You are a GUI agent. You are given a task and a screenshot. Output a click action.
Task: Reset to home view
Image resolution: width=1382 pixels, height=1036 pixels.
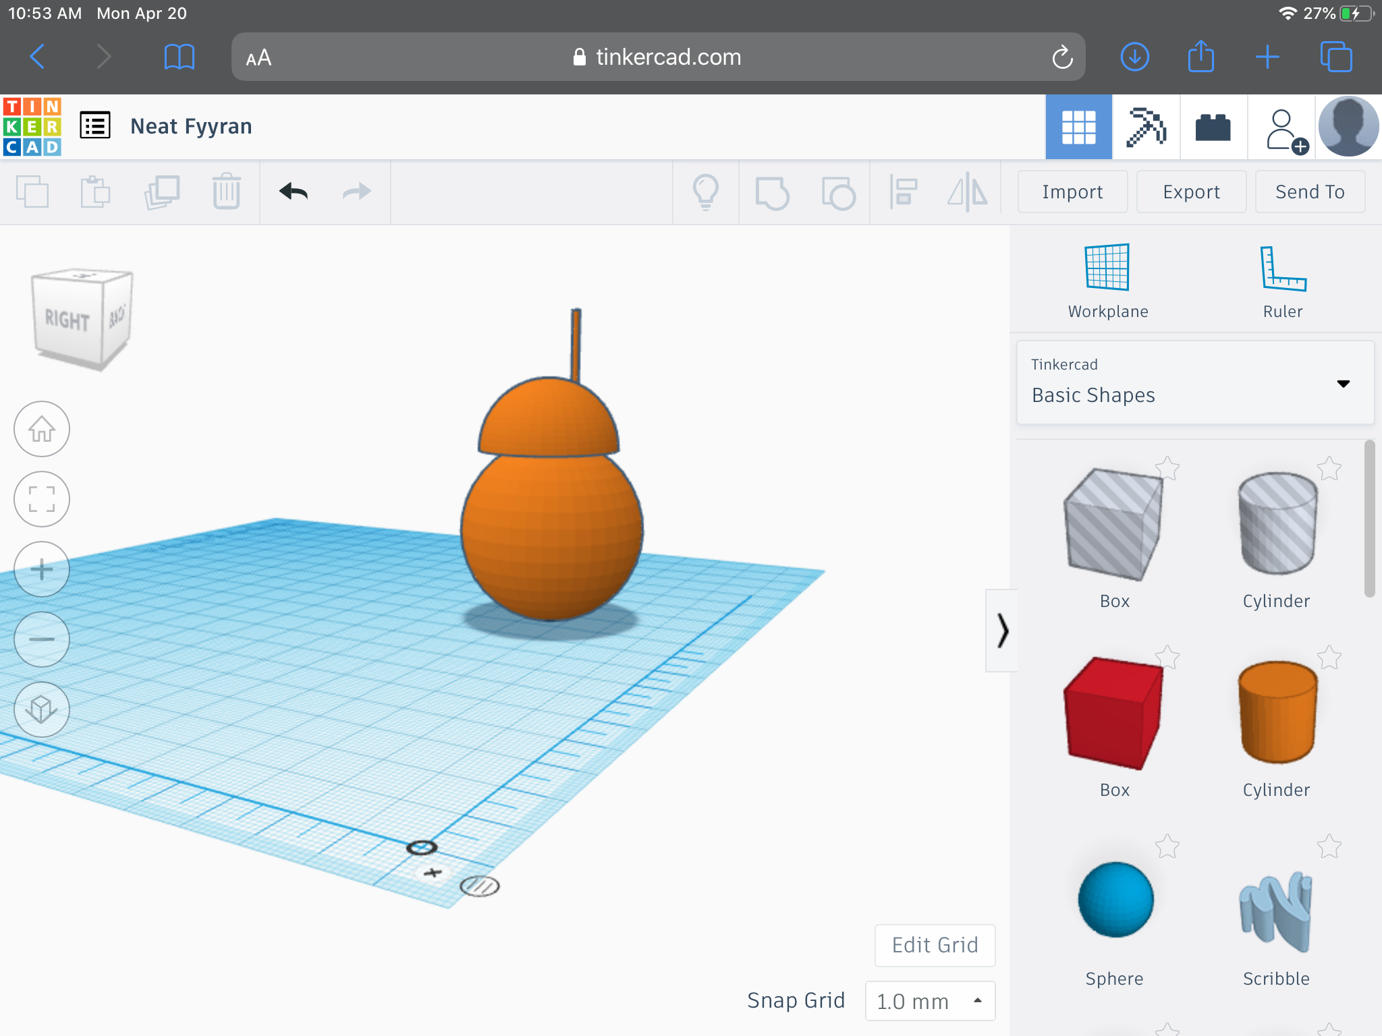(42, 429)
